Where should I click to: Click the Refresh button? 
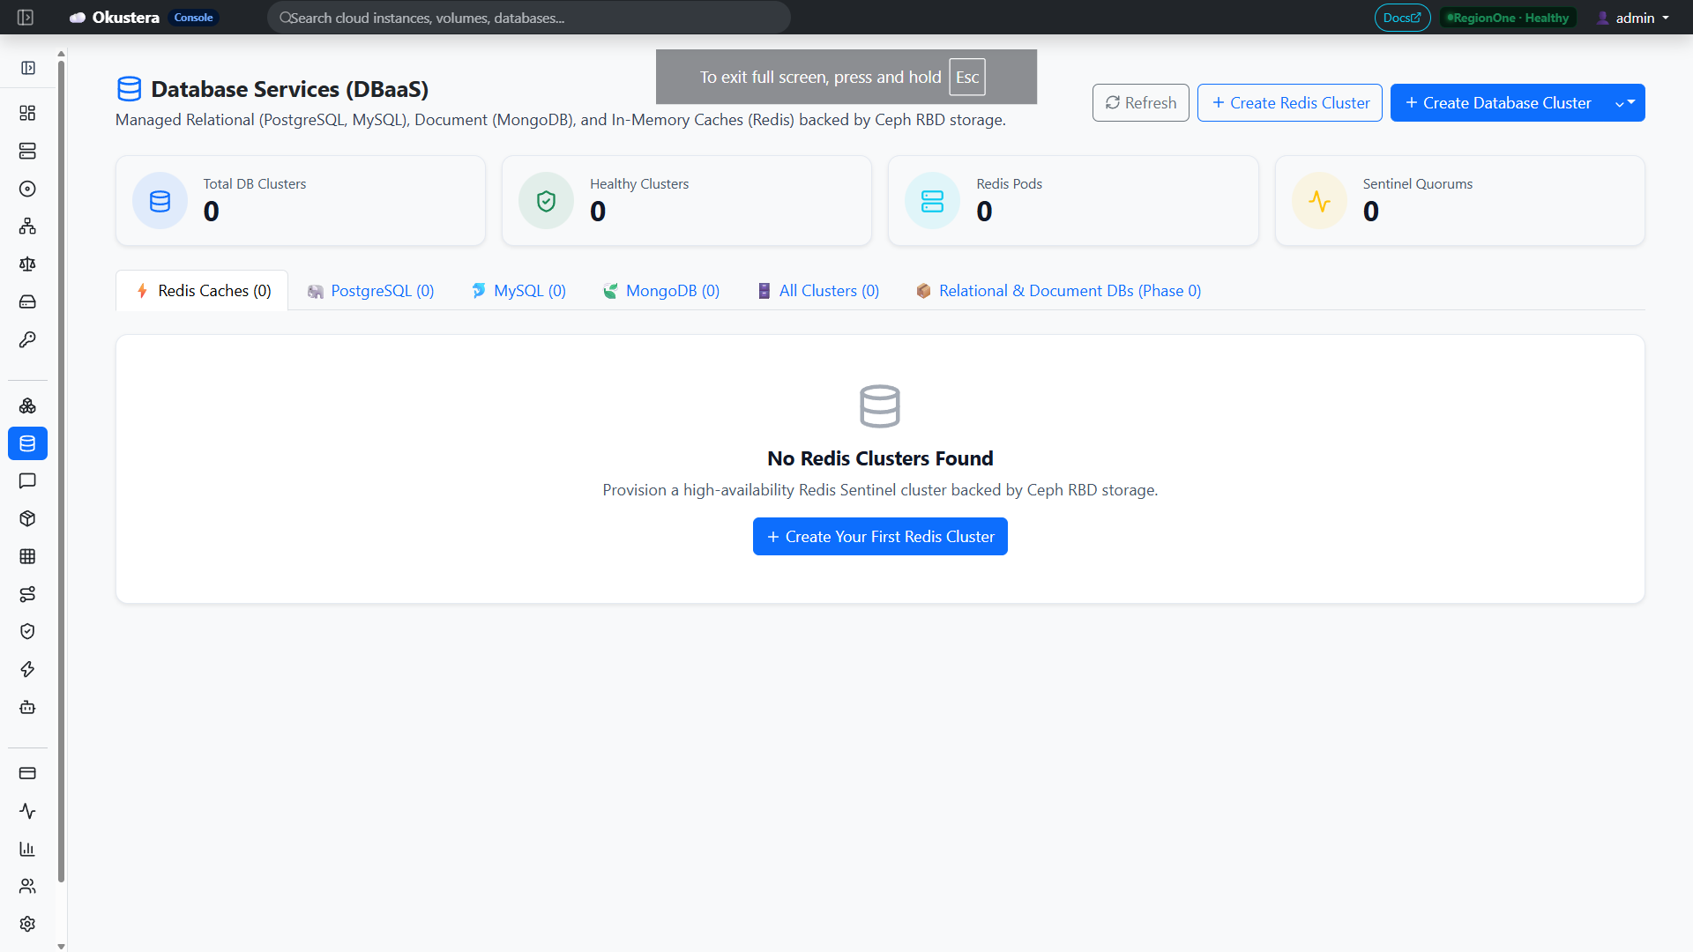[x=1141, y=103]
